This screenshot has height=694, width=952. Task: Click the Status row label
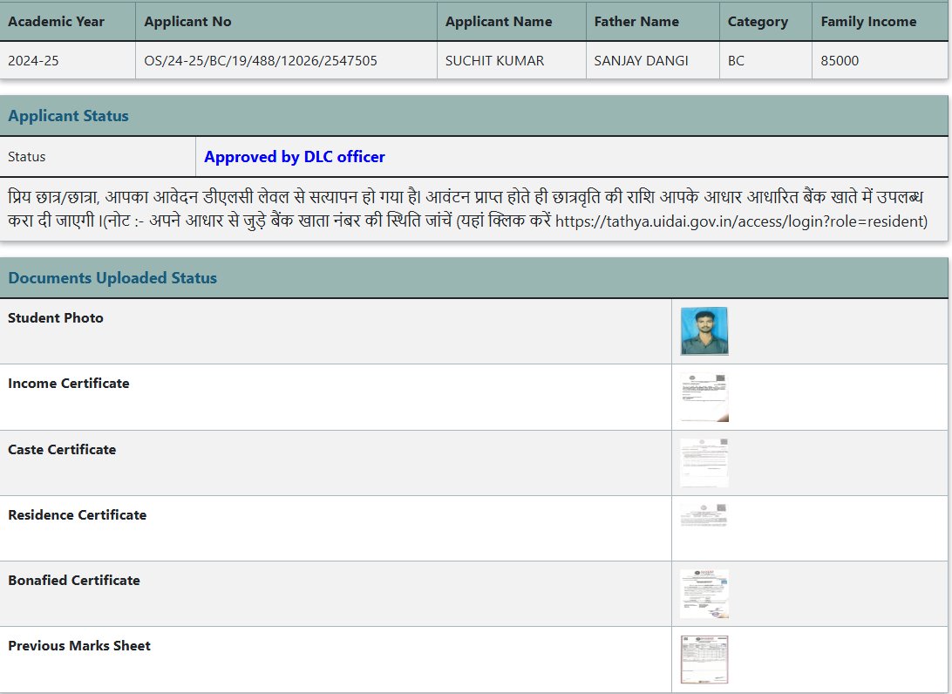[27, 157]
